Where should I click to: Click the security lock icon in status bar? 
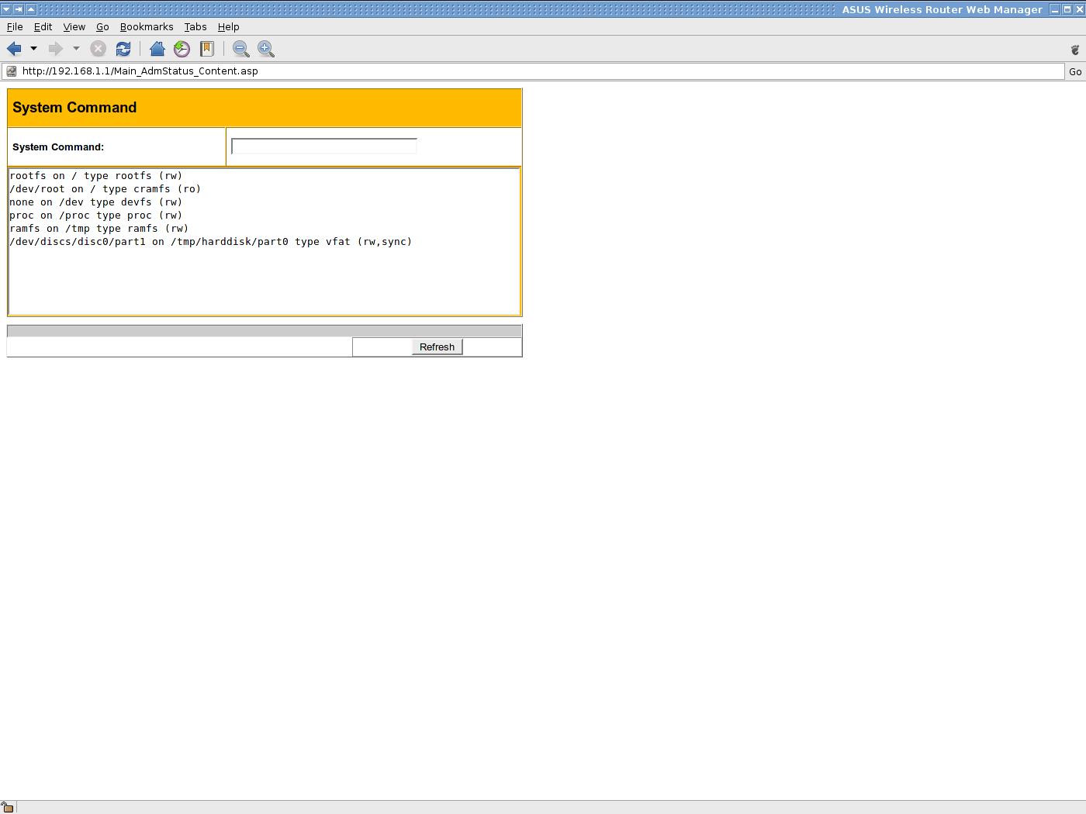pyautogui.click(x=8, y=807)
